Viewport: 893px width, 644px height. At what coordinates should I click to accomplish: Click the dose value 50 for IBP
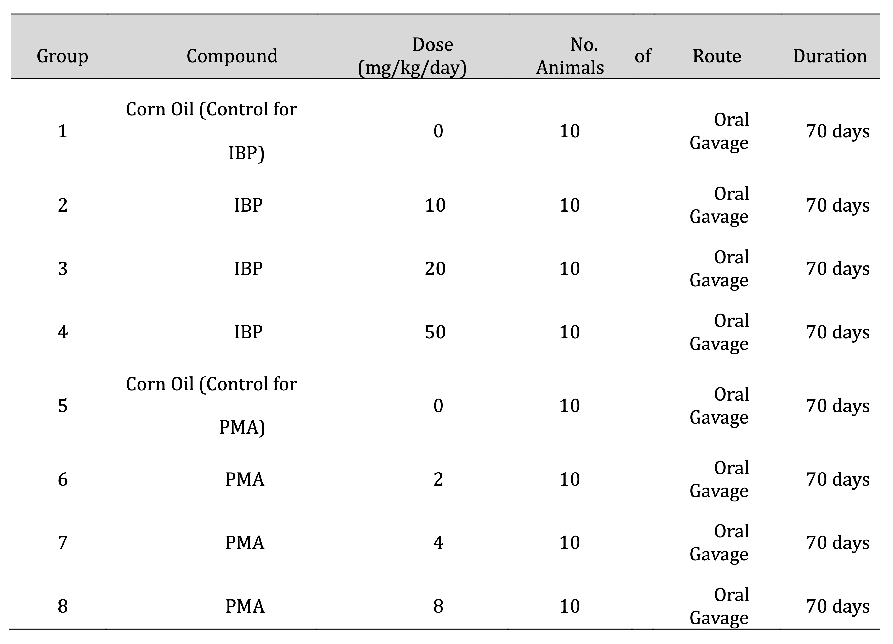pos(435,332)
